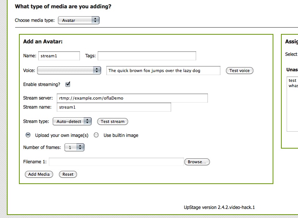Expand the Voice selection dropdown
The width and height of the screenshot is (298, 218).
[x=69, y=71]
